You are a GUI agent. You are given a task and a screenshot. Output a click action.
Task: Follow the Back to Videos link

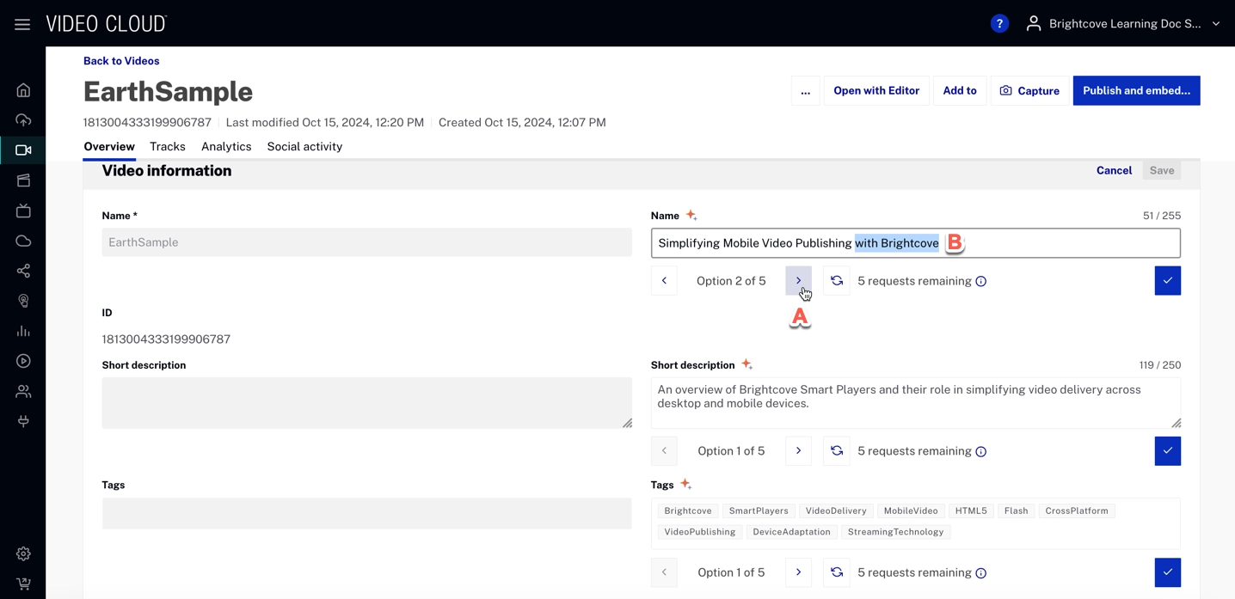click(x=121, y=61)
